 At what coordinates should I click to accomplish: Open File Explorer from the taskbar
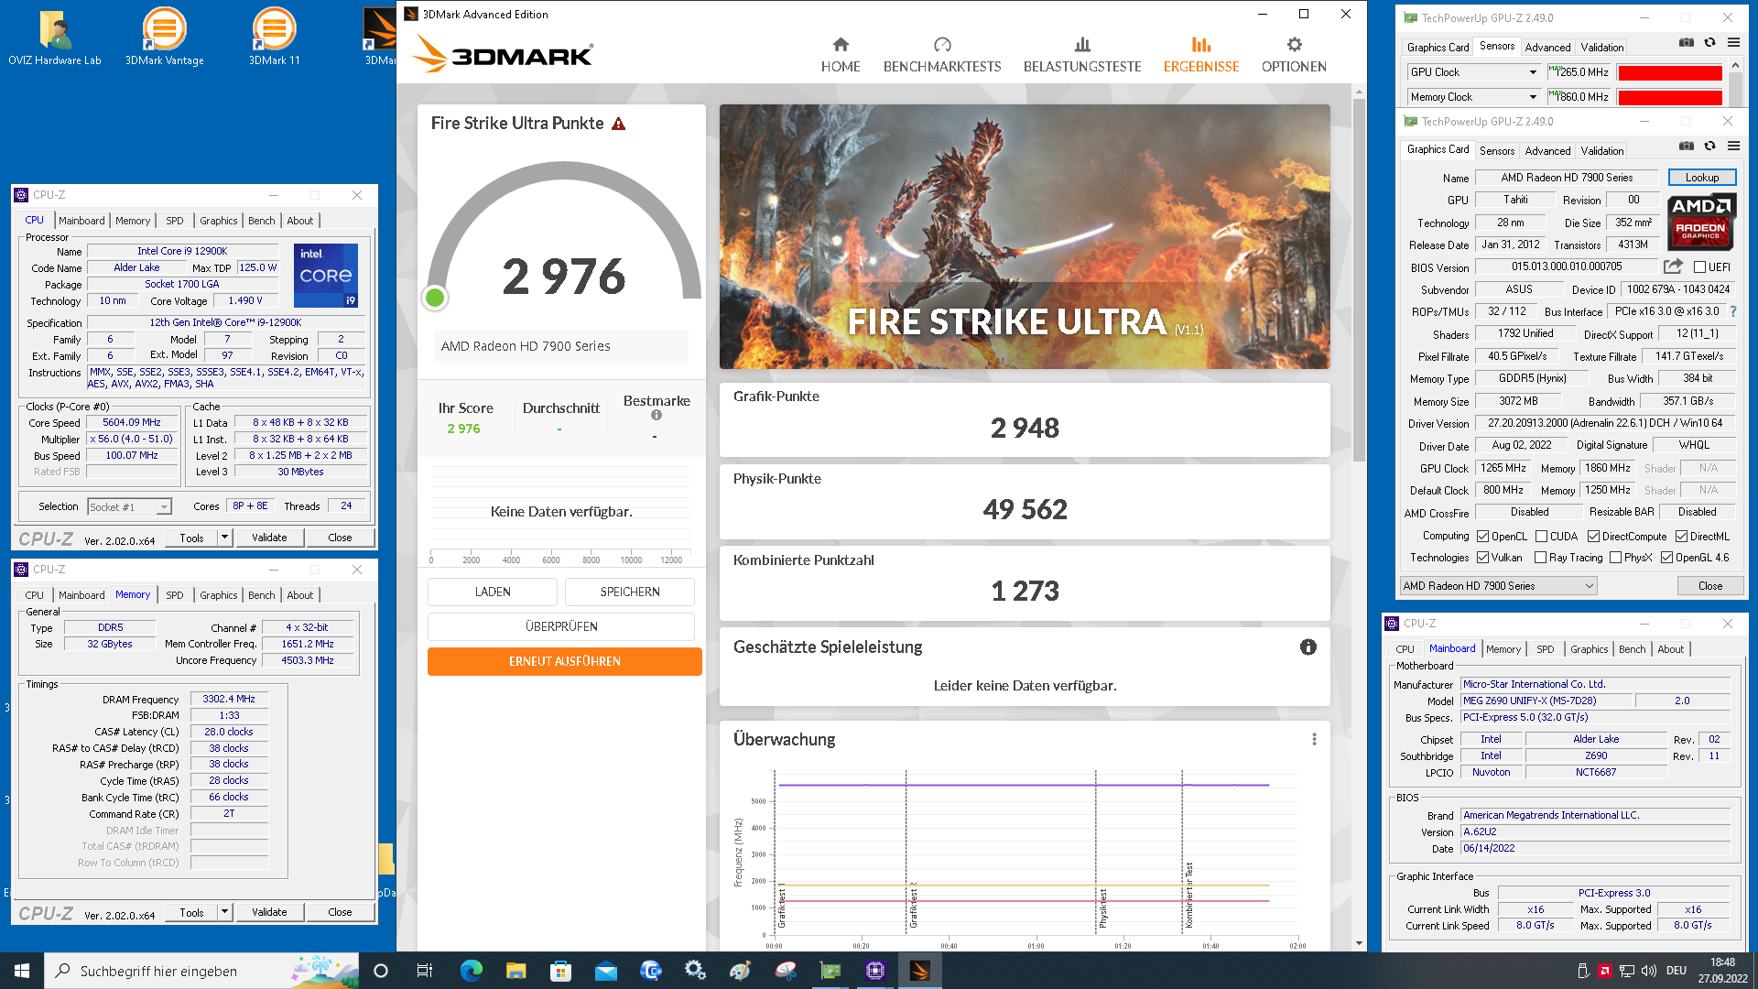[516, 971]
